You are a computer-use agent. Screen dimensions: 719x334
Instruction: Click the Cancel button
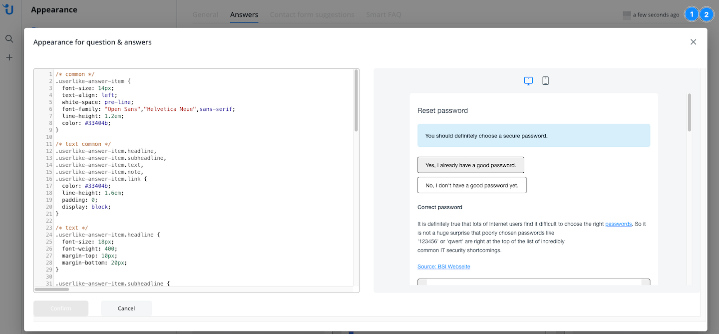tap(126, 309)
